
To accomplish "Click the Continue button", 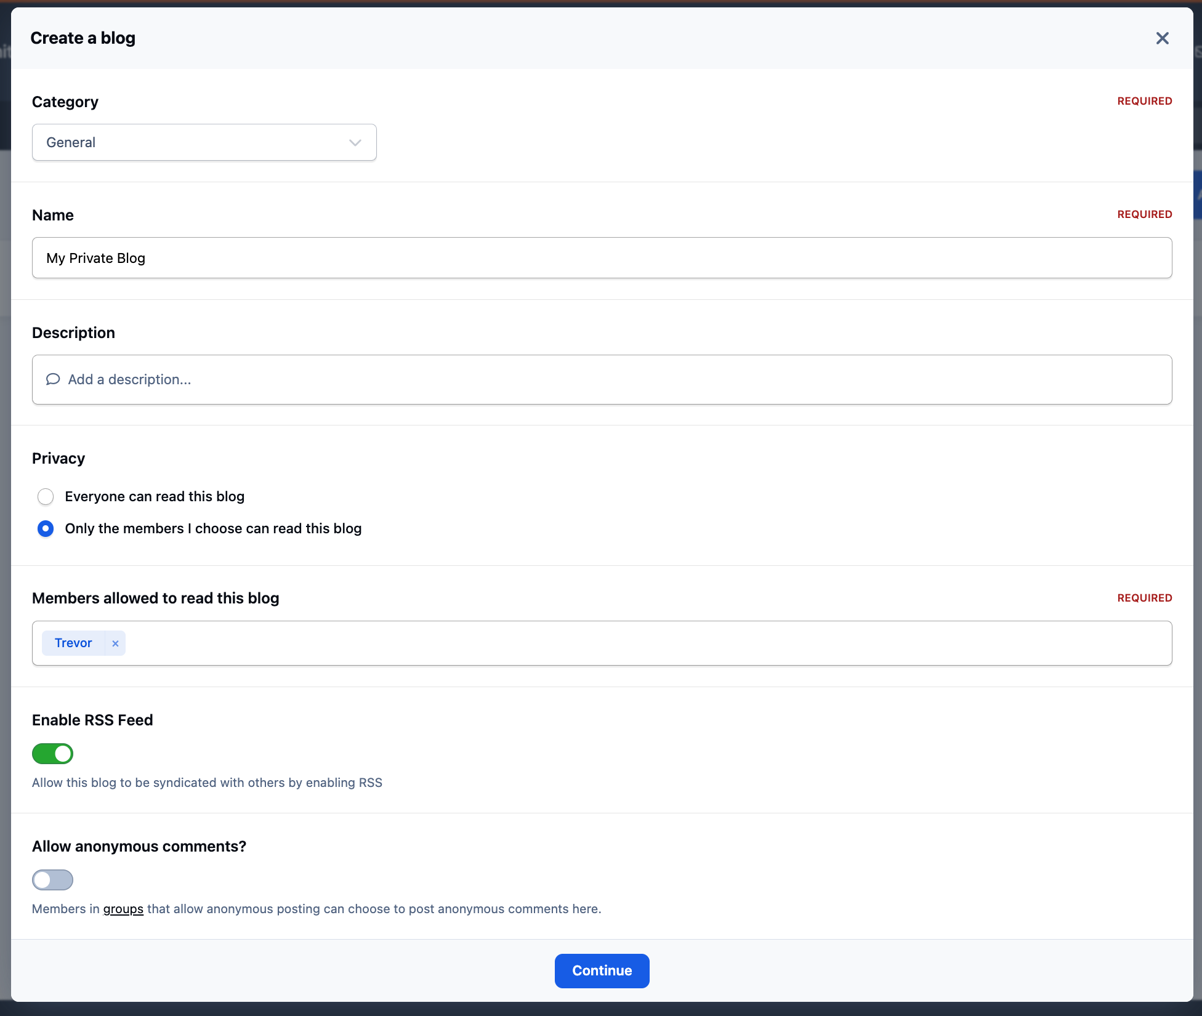I will point(602,971).
